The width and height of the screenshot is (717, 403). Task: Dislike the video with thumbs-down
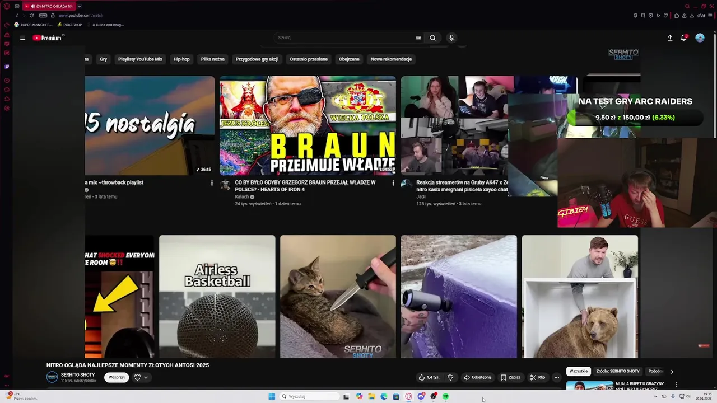450,377
